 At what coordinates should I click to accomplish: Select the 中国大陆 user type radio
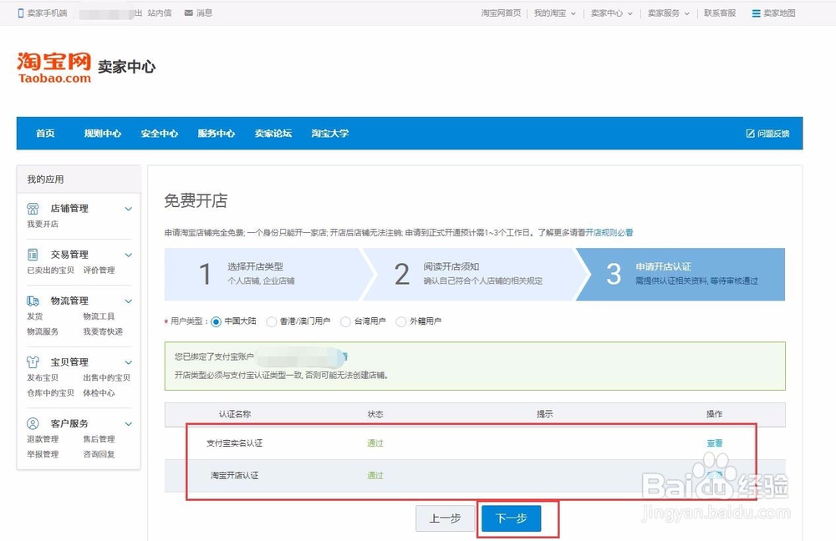click(216, 321)
